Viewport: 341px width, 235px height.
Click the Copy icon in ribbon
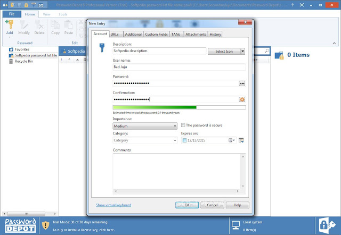tap(55, 24)
